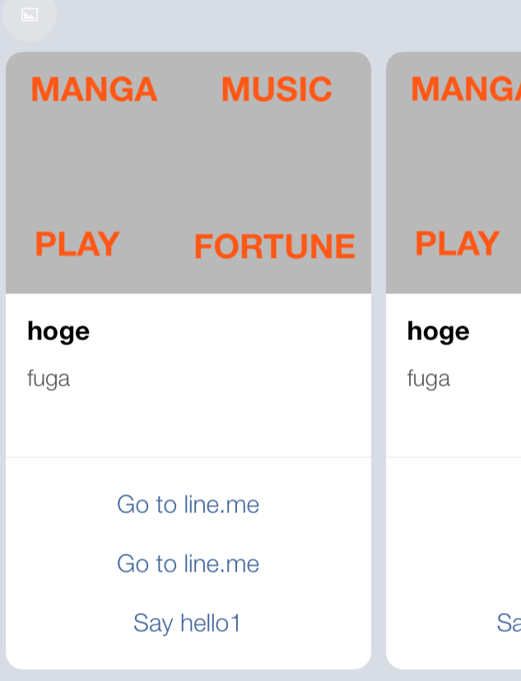Viewport: 521px width, 681px height.
Task: Click the fuga text on first card
Action: [49, 379]
